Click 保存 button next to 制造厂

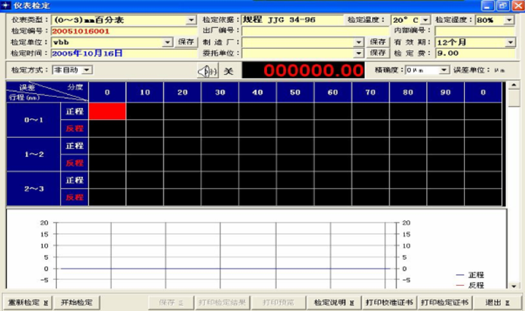(377, 42)
